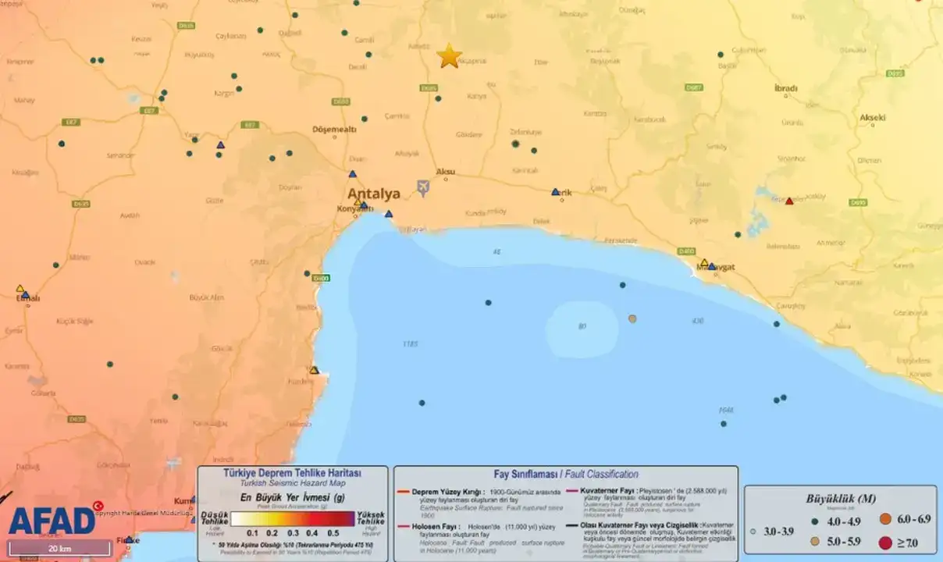
Task: Click the AFAD logo
Action: coord(52,519)
